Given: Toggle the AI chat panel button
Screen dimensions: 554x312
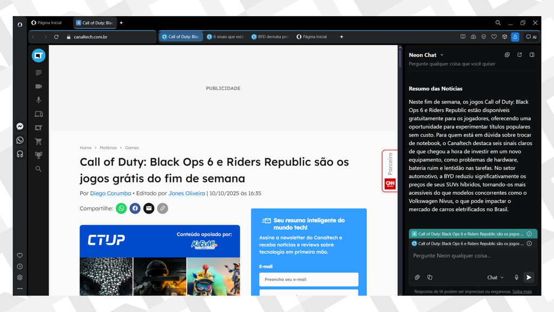Looking at the screenshot, I should coord(531,37).
